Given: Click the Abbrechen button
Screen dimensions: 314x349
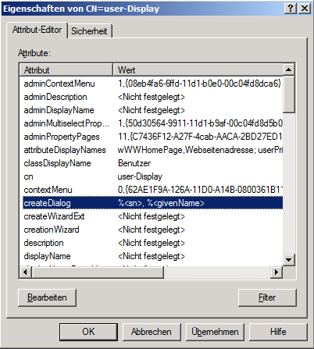Looking at the screenshot, I should 152,332.
